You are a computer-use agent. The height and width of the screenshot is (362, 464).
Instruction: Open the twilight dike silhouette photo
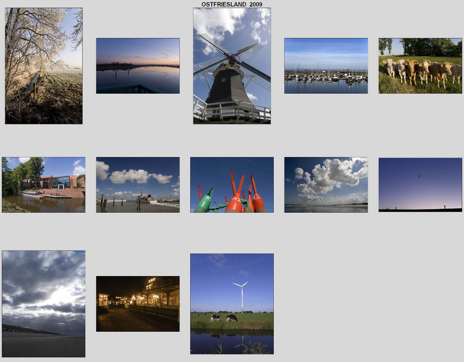pyautogui.click(x=420, y=185)
